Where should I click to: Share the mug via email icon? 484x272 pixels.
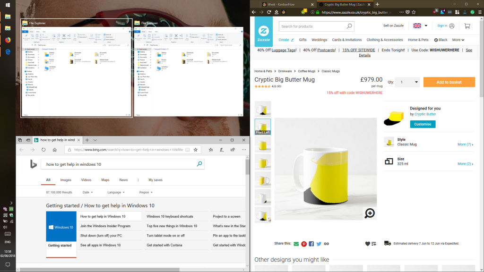(296, 244)
